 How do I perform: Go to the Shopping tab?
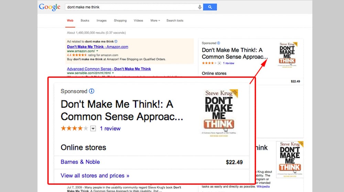click(x=120, y=21)
